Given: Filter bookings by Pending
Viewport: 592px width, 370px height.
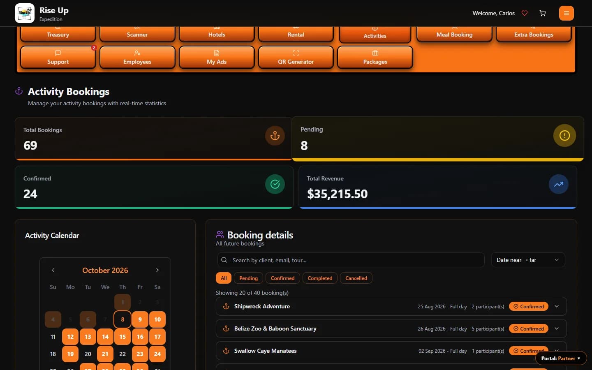Looking at the screenshot, I should pyautogui.click(x=249, y=278).
